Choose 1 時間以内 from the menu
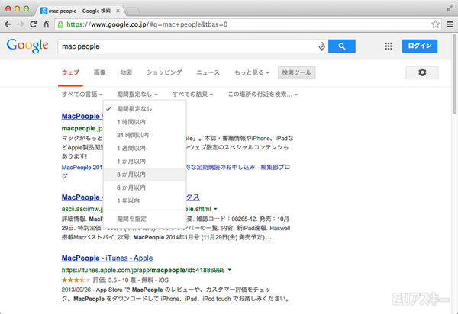 (x=144, y=122)
